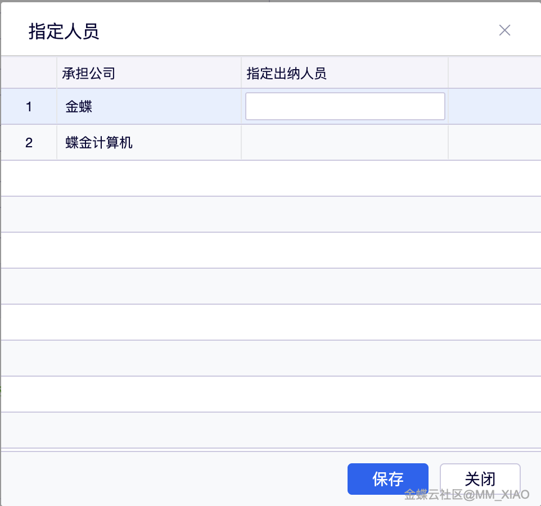
Task: Select the 指定出纳人员 cell for 蝶金计算机
Action: (x=345, y=142)
